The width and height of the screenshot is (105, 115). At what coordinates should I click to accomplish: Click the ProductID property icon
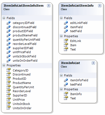(9, 78)
